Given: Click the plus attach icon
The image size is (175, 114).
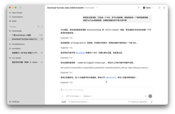Looking at the screenshot, I should click(63, 96).
